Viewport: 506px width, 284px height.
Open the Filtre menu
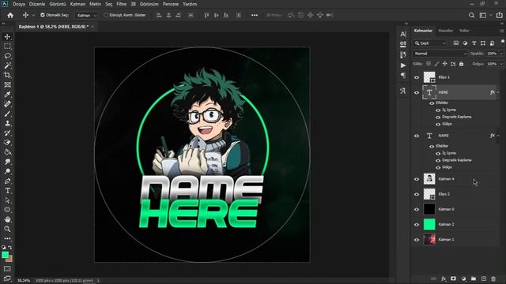coord(121,4)
